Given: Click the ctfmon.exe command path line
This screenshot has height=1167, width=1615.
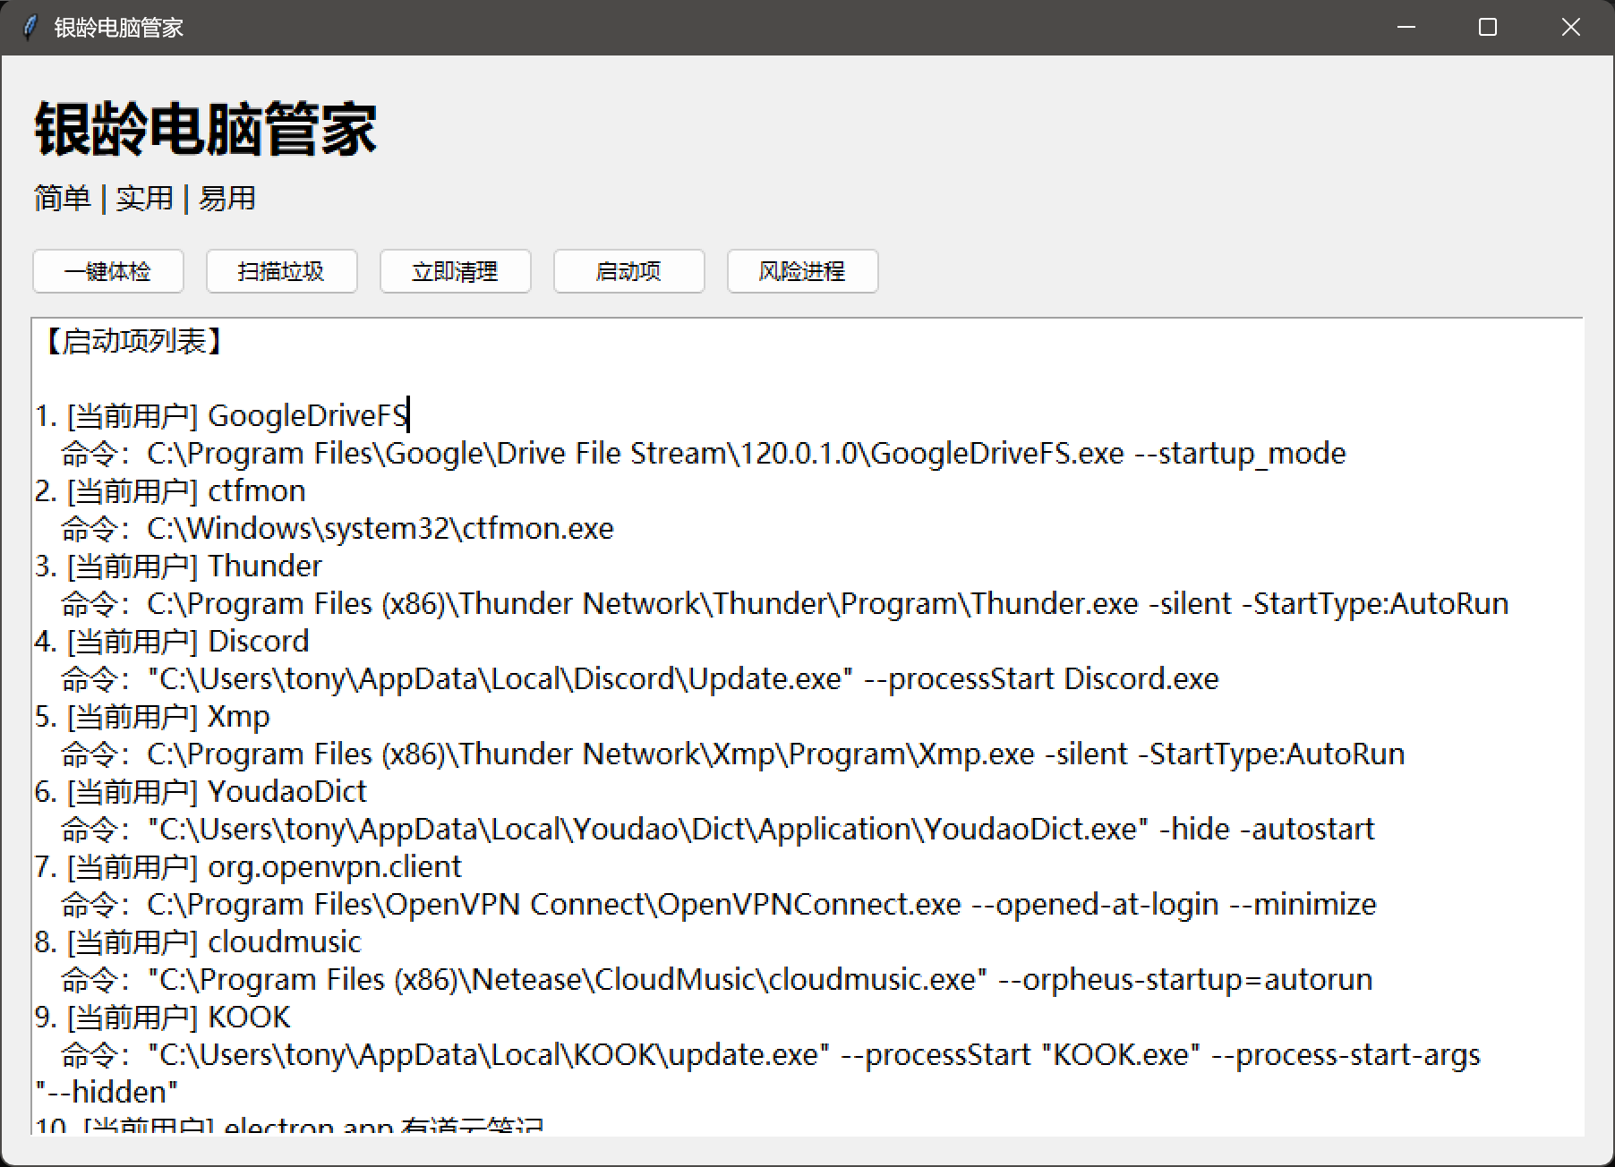Looking at the screenshot, I should (338, 529).
